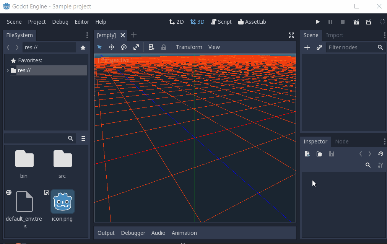The height and width of the screenshot is (244, 387).
Task: Click the Add node plus icon
Action: 307,47
